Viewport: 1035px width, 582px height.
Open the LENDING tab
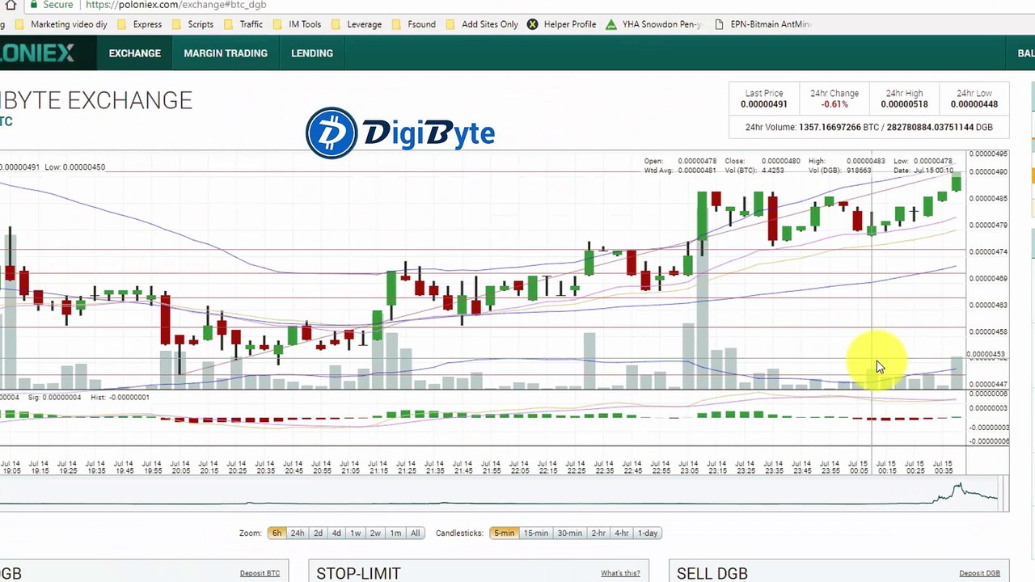[312, 53]
